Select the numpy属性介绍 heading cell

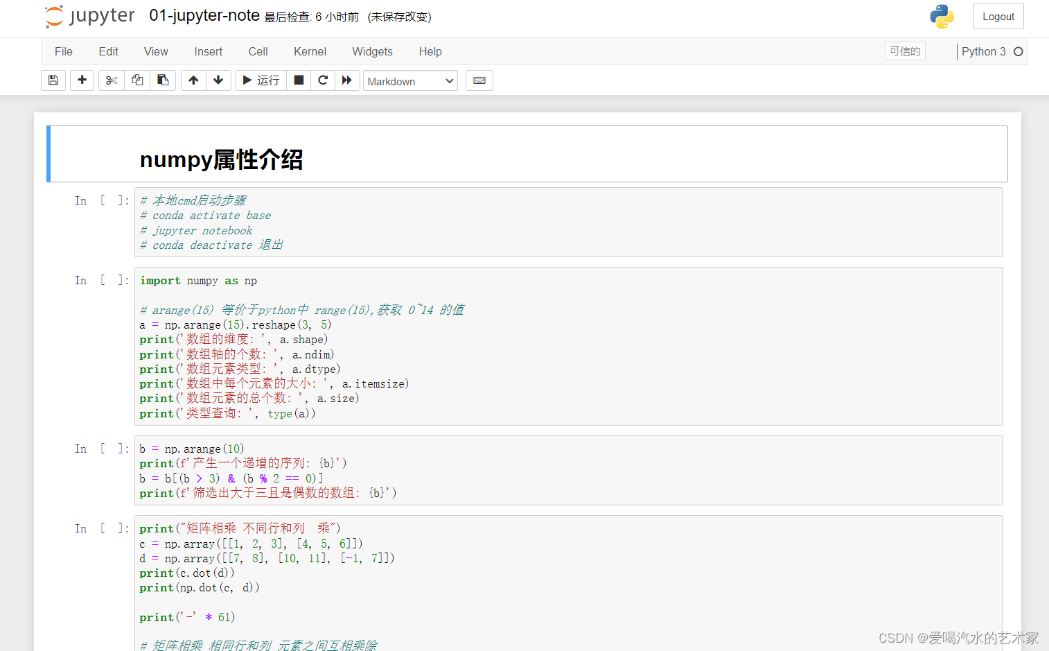[x=527, y=154]
